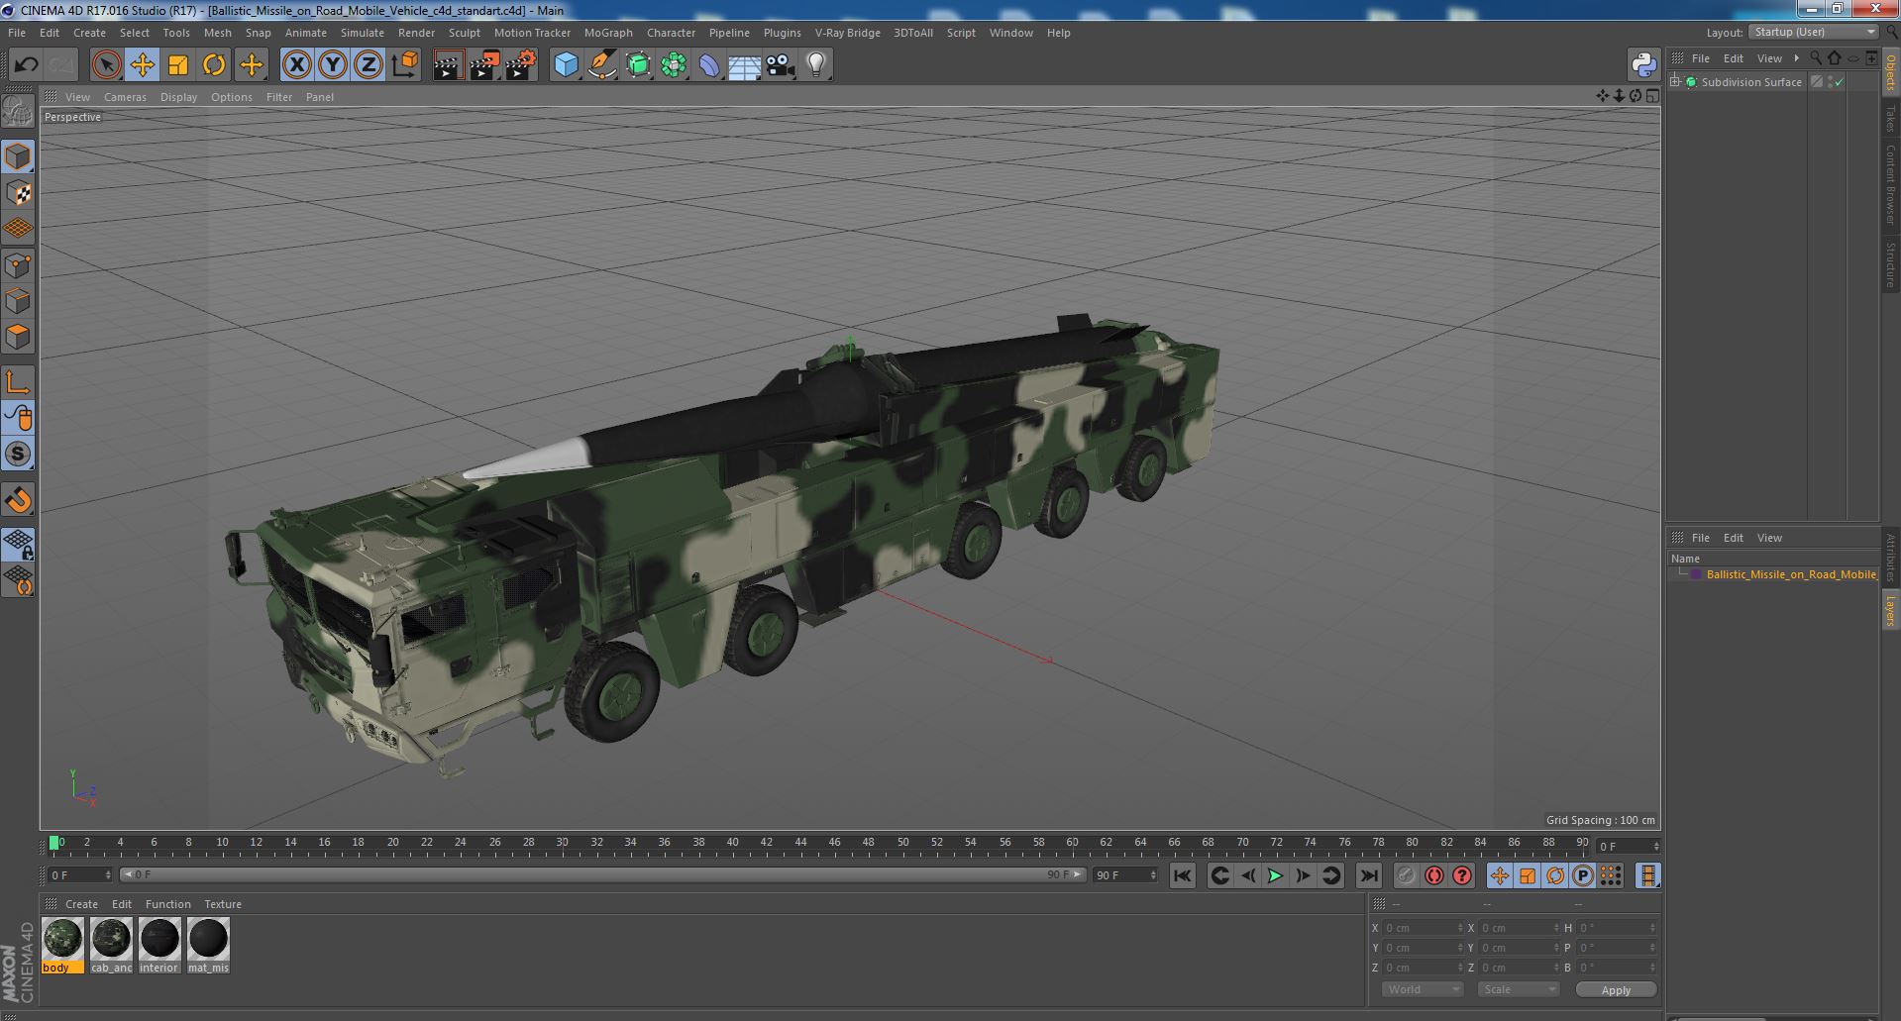Open Edit Render Settings icon
Viewport: 1901px width, 1021px height.
coord(521,65)
